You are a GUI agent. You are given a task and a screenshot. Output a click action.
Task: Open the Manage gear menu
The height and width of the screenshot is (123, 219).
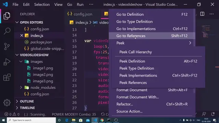click(x=7, y=103)
